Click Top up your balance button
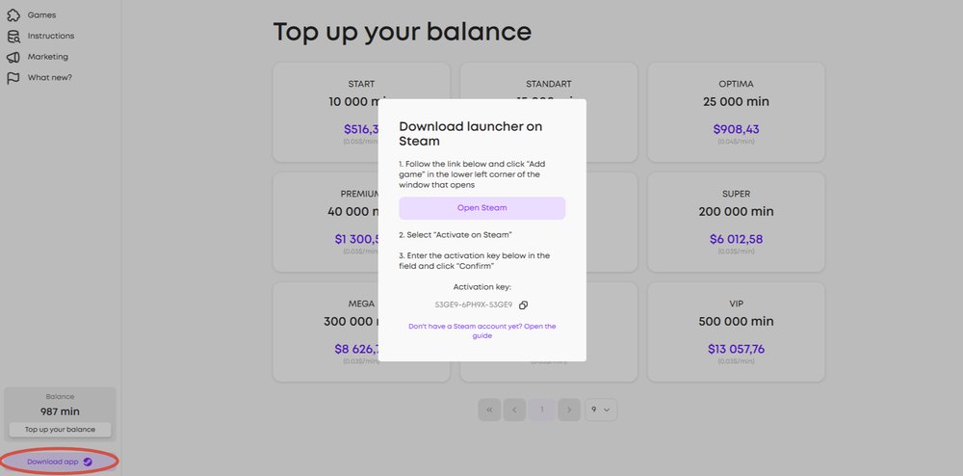Viewport: 963px width, 476px height. click(60, 430)
